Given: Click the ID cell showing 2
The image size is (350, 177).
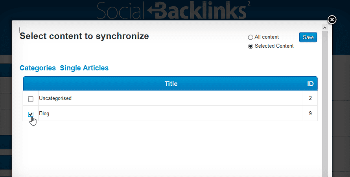Looking at the screenshot, I should (x=310, y=98).
